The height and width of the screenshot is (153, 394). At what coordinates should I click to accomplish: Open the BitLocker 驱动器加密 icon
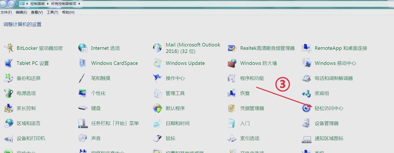coord(8,48)
